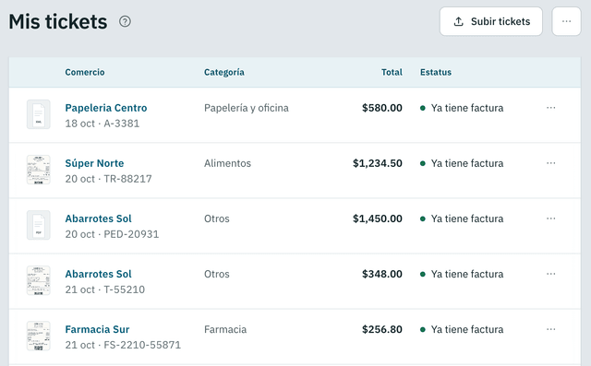
Task: Open the Súper Norte ticket link
Action: pyautogui.click(x=94, y=163)
